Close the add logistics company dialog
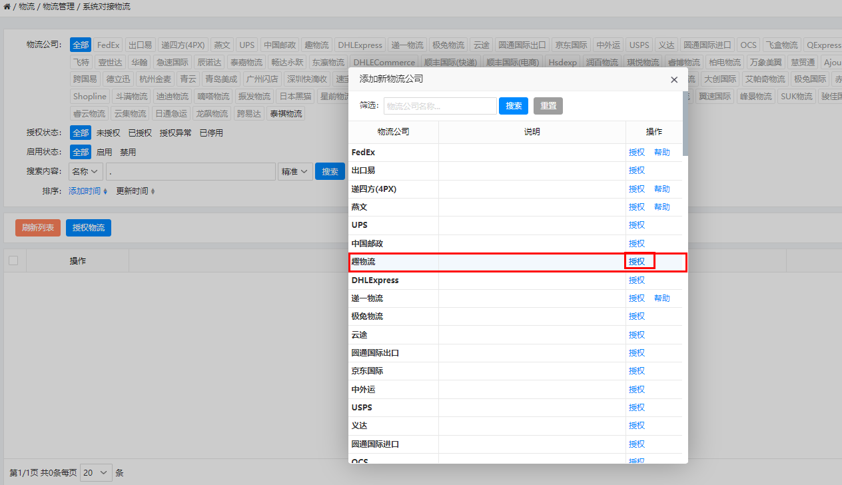The width and height of the screenshot is (842, 485). coord(674,79)
